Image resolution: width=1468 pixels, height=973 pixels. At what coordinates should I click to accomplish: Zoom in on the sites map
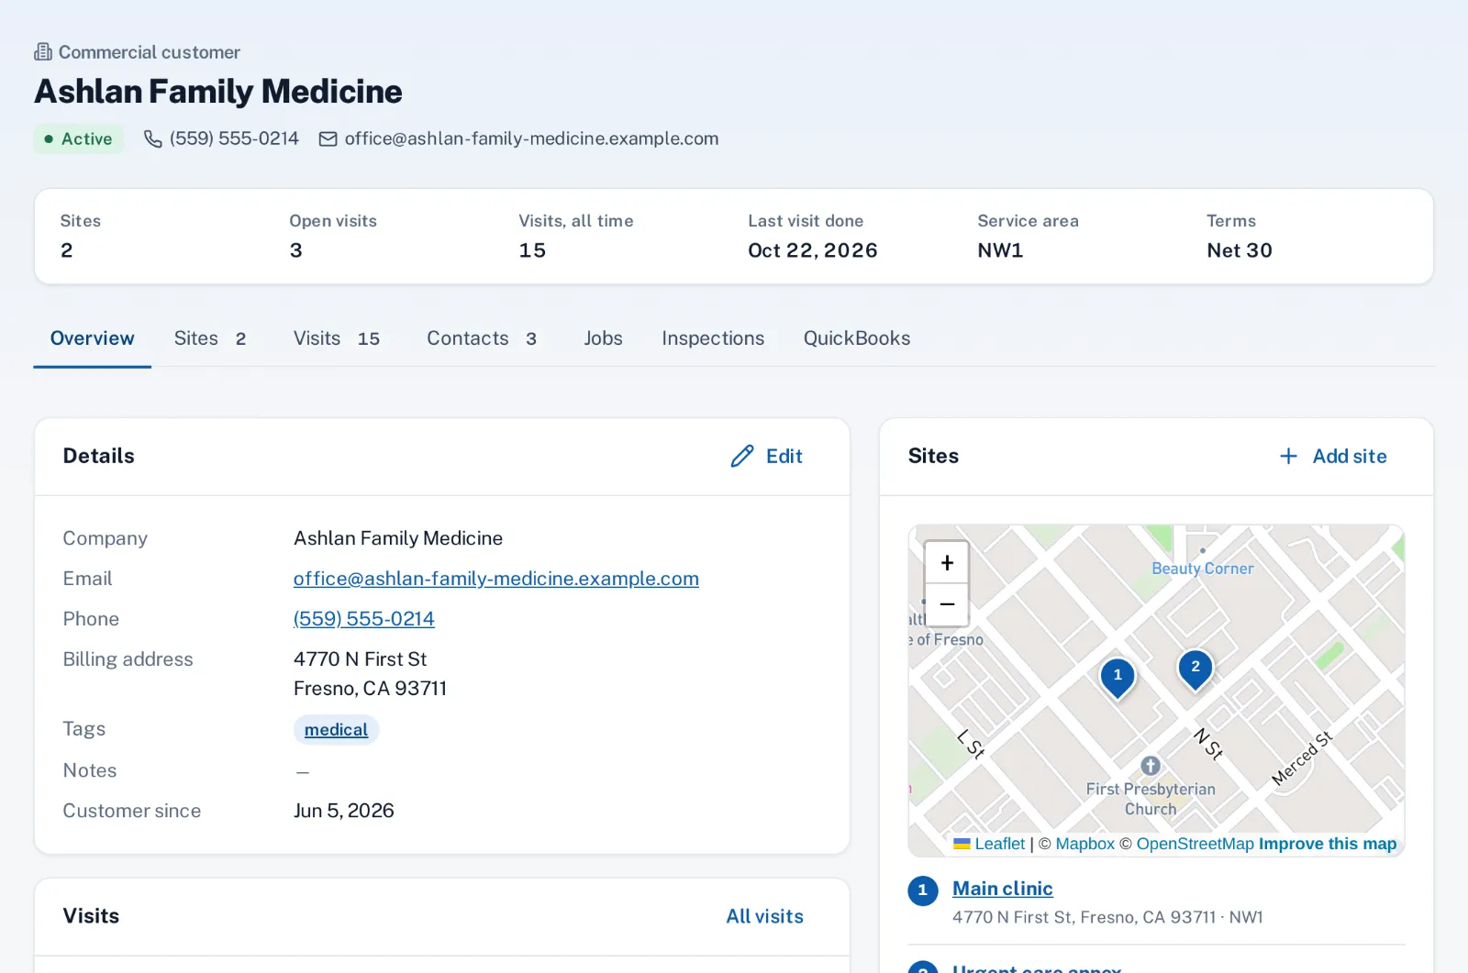point(947,562)
